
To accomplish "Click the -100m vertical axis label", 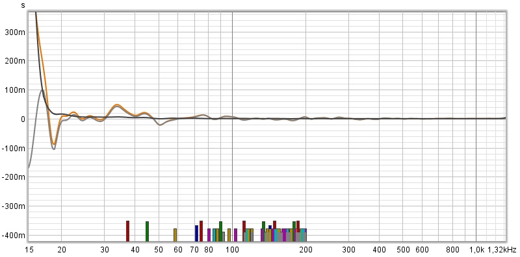I will [14, 149].
